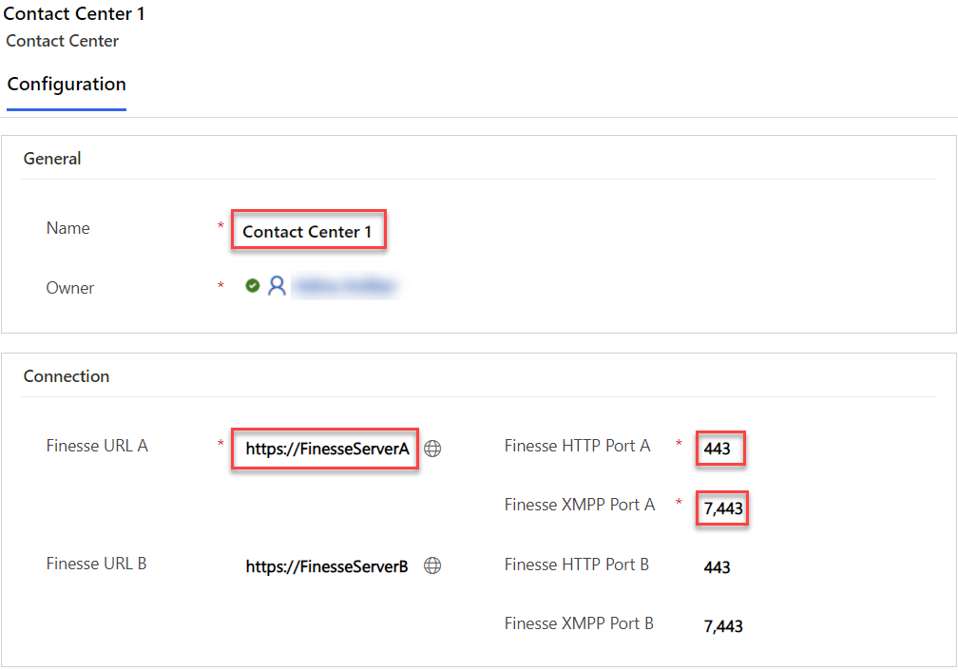This screenshot has height=670, width=958.
Task: Click the Name field label
Action: (67, 228)
